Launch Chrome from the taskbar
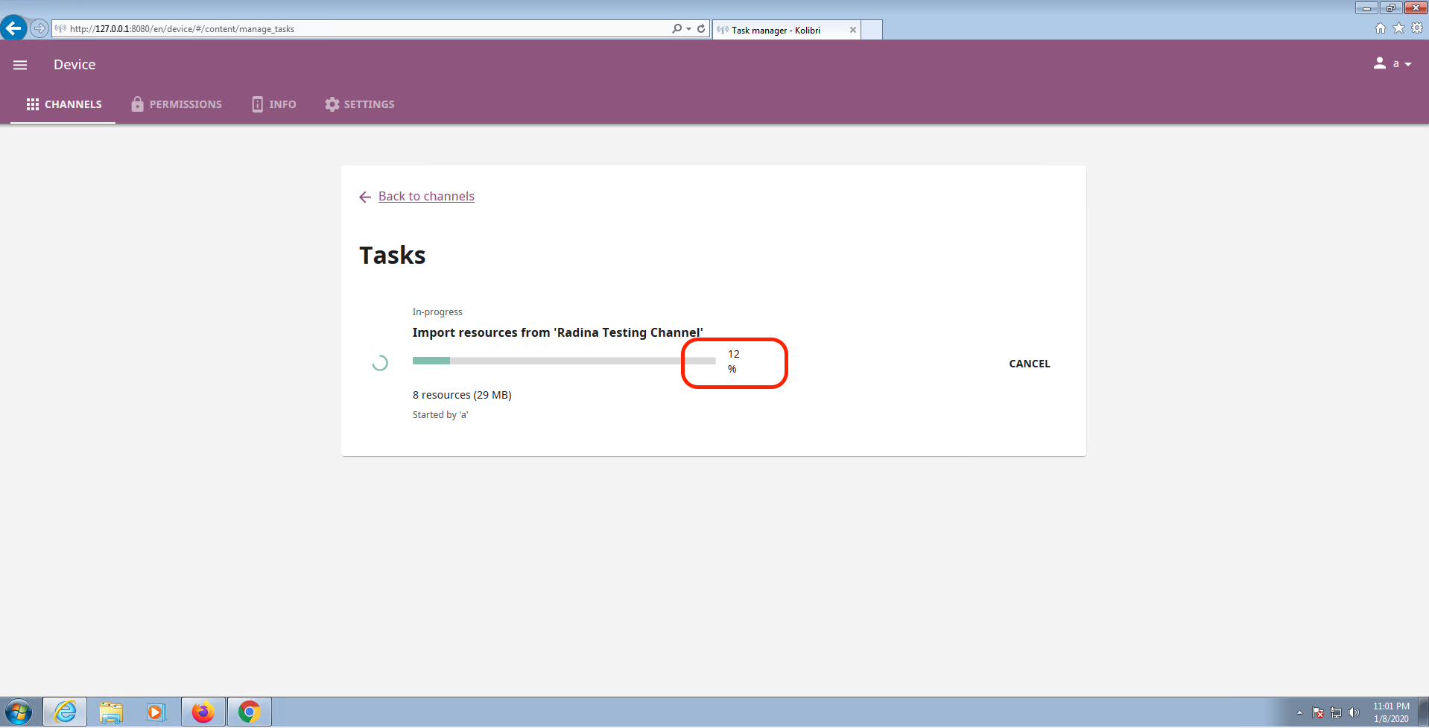The image size is (1429, 728). coord(249,712)
